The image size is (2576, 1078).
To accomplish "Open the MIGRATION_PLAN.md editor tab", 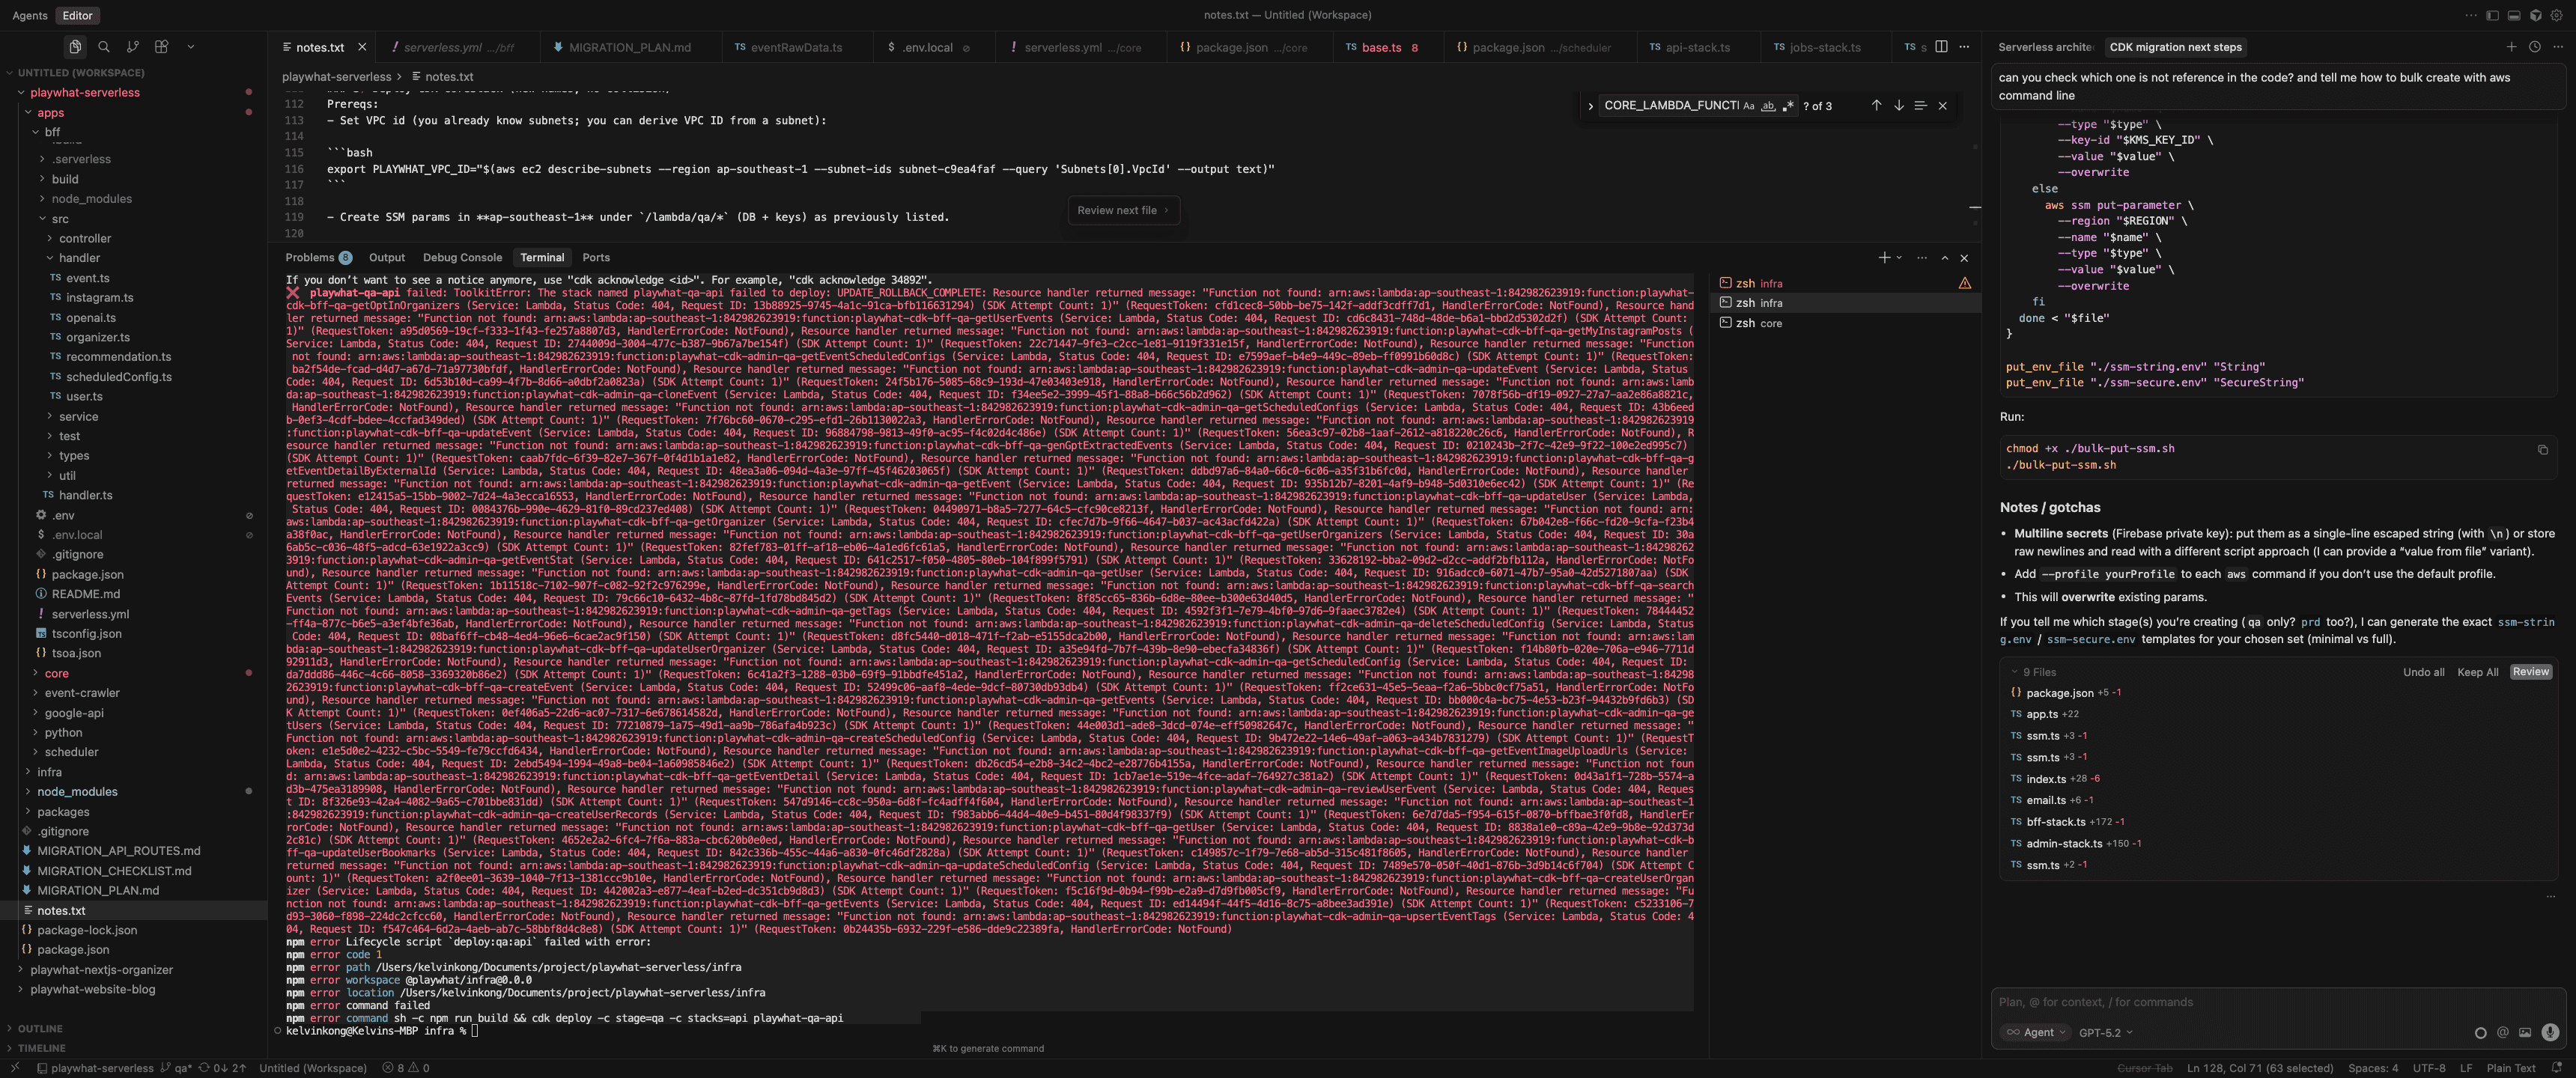I will (x=629, y=47).
